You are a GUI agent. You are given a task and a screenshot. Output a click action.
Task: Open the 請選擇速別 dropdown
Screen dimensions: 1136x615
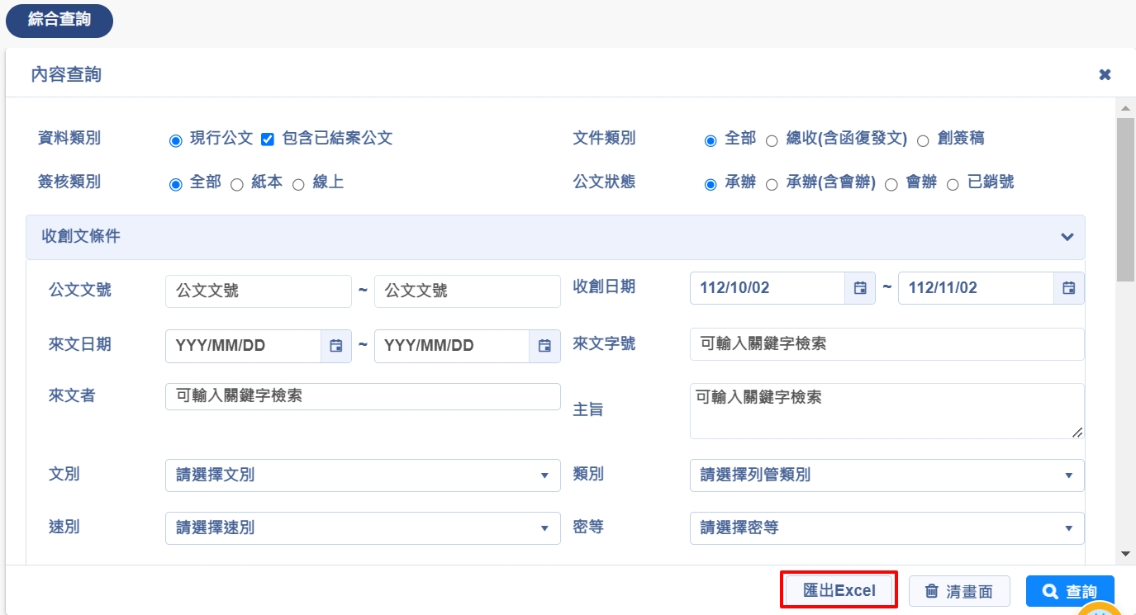click(x=363, y=528)
